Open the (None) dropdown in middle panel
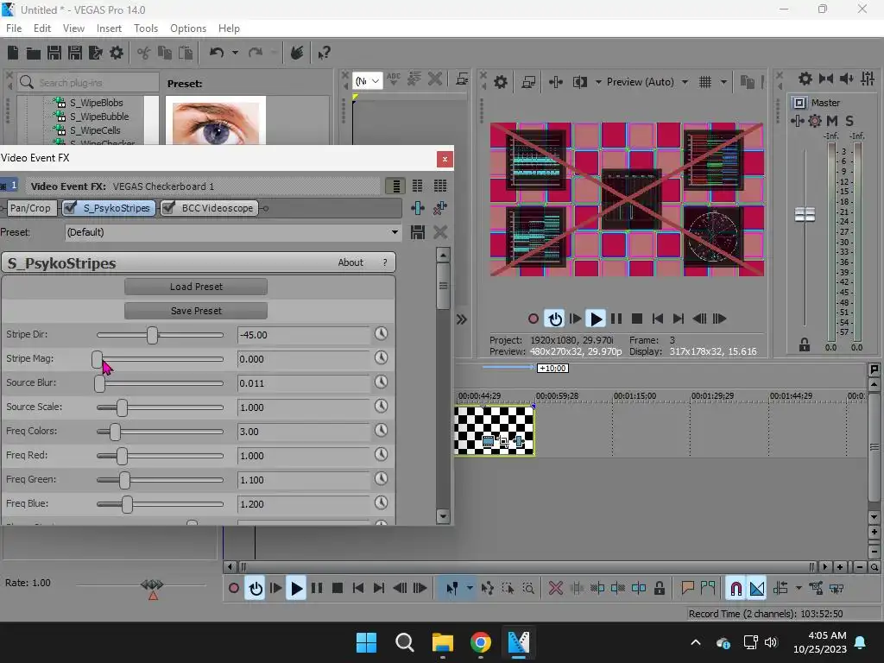This screenshot has height=663, width=884. 368,81
